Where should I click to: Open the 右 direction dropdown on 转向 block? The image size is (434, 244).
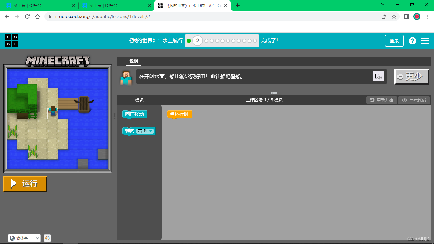point(145,131)
